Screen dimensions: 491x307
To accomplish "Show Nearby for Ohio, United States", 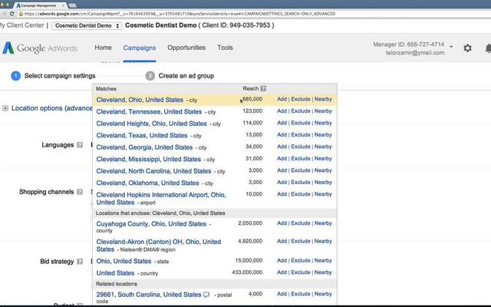I will 323,261.
